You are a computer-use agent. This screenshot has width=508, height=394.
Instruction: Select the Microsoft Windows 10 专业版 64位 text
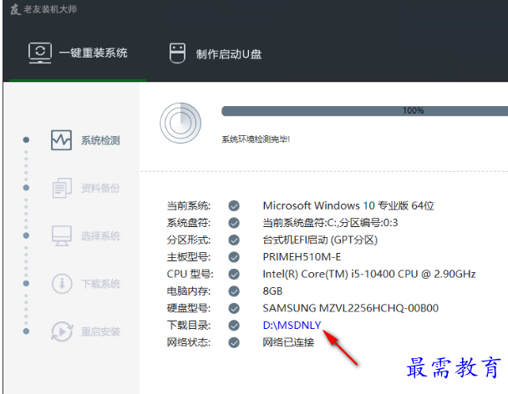tap(348, 205)
